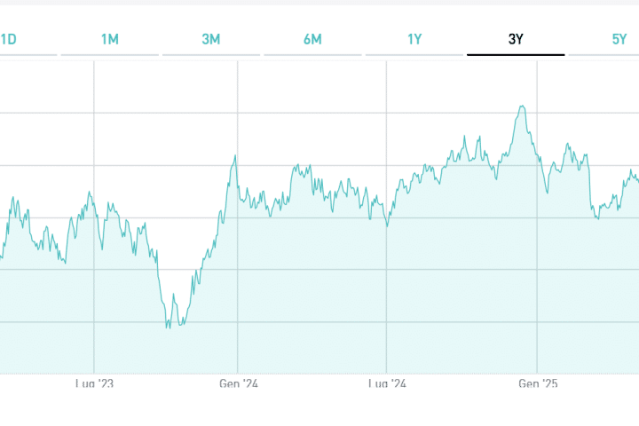This screenshot has height=426, width=639.
Task: Click the highest peak of the chart line
Action: pyautogui.click(x=523, y=106)
